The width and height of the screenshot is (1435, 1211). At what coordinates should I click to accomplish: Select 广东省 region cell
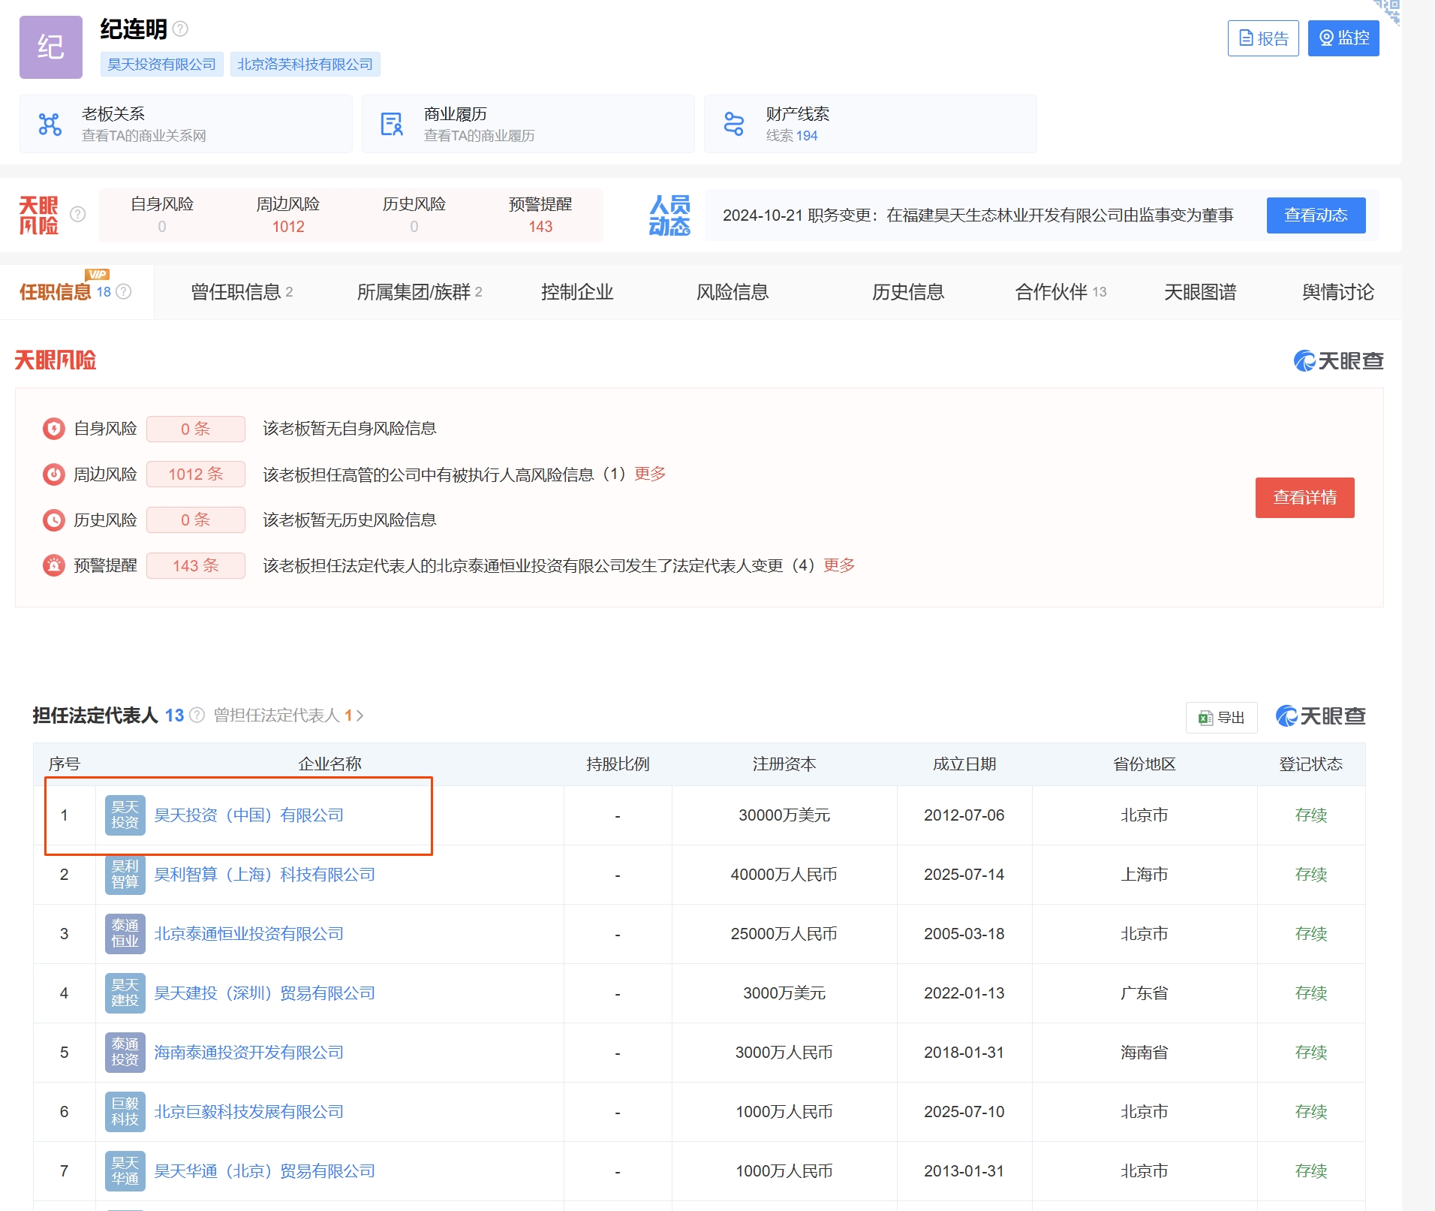tap(1145, 993)
